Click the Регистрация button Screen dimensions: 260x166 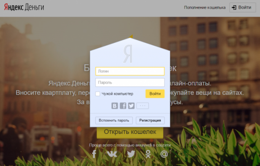[150, 120]
